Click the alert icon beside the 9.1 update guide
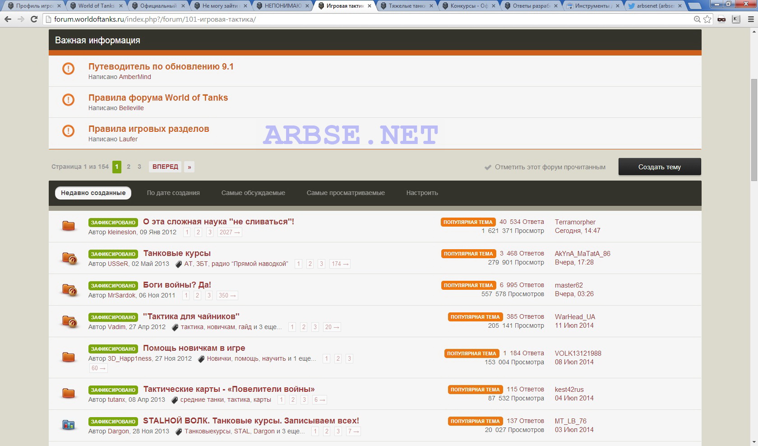Image resolution: width=758 pixels, height=446 pixels. [x=68, y=69]
